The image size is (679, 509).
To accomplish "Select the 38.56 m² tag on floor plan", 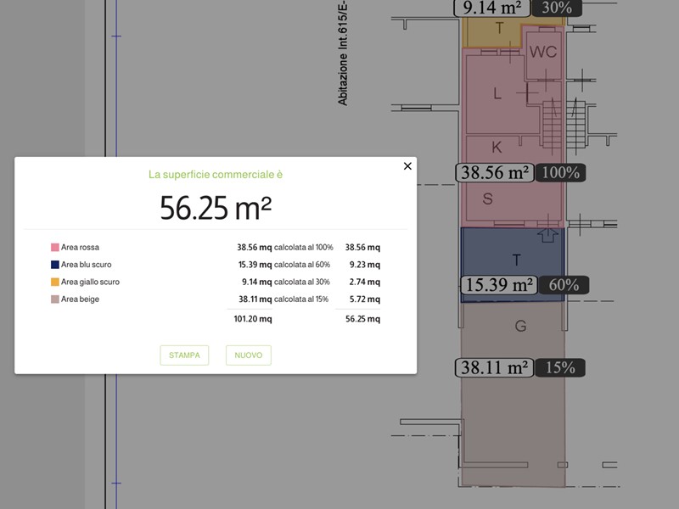I will pyautogui.click(x=496, y=173).
